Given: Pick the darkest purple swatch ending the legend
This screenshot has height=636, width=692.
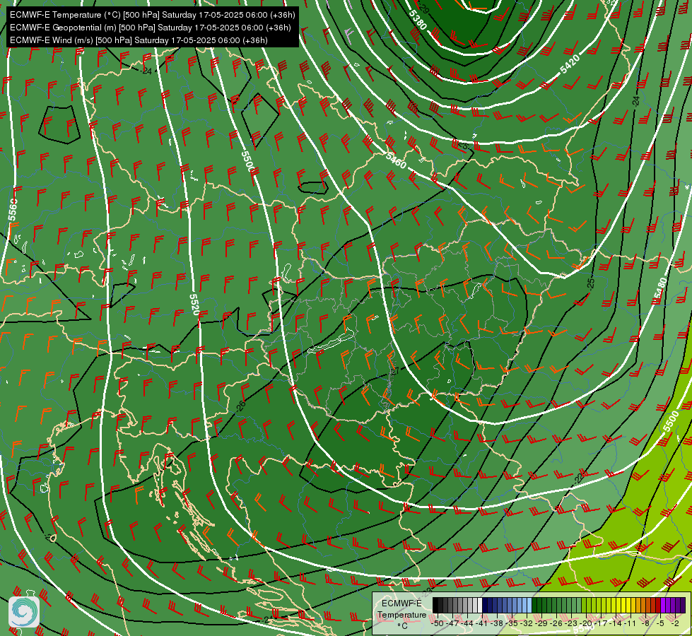Looking at the screenshot, I should pyautogui.click(x=683, y=605).
